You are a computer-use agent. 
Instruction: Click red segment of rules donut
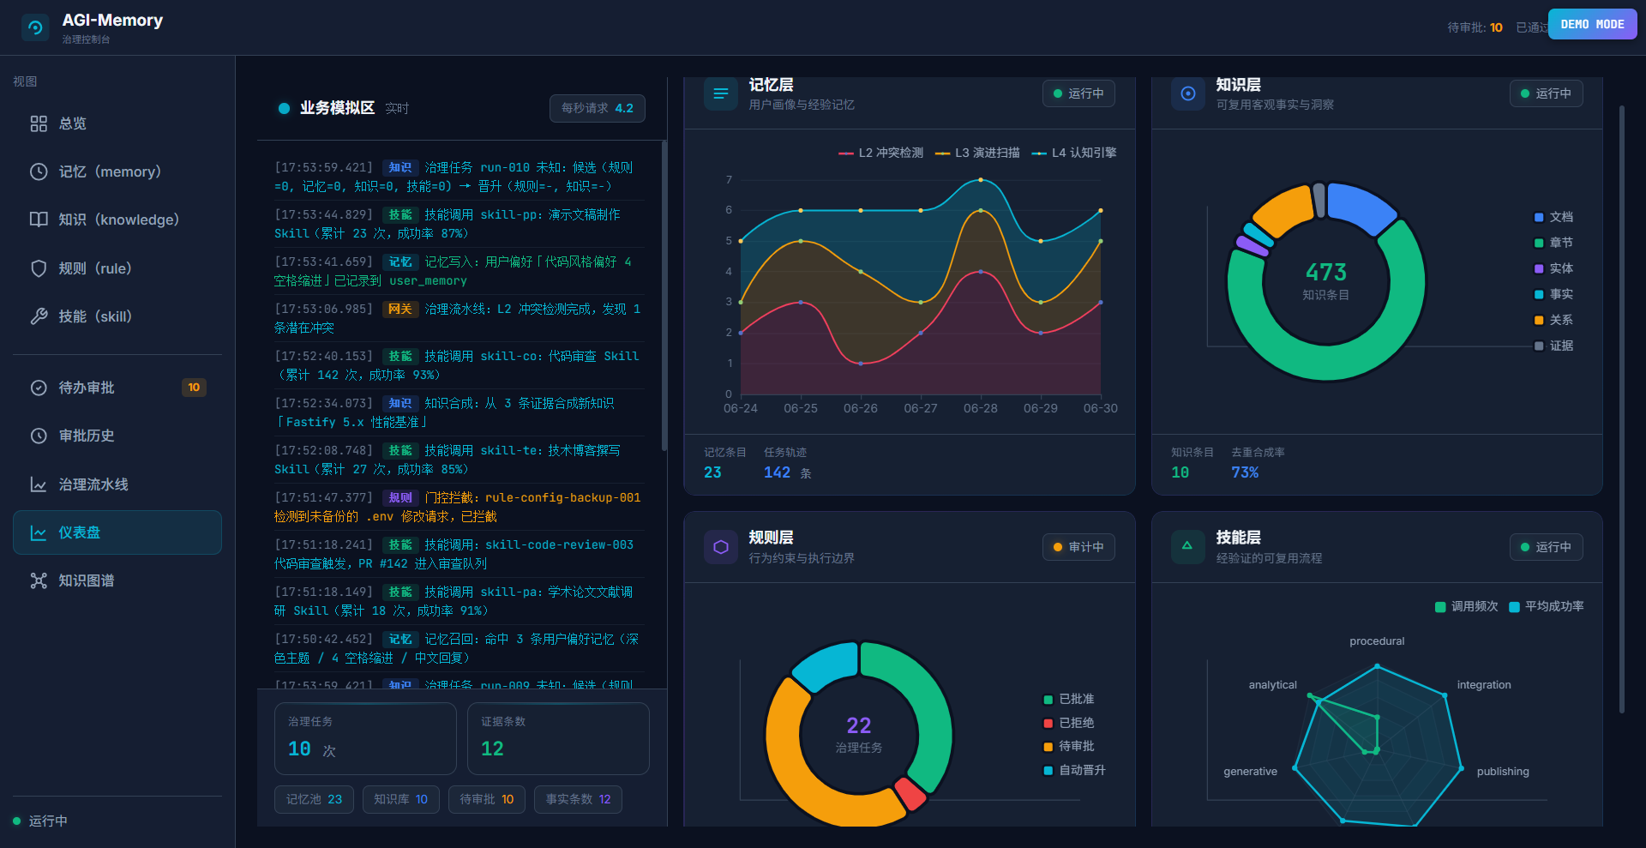point(910,793)
